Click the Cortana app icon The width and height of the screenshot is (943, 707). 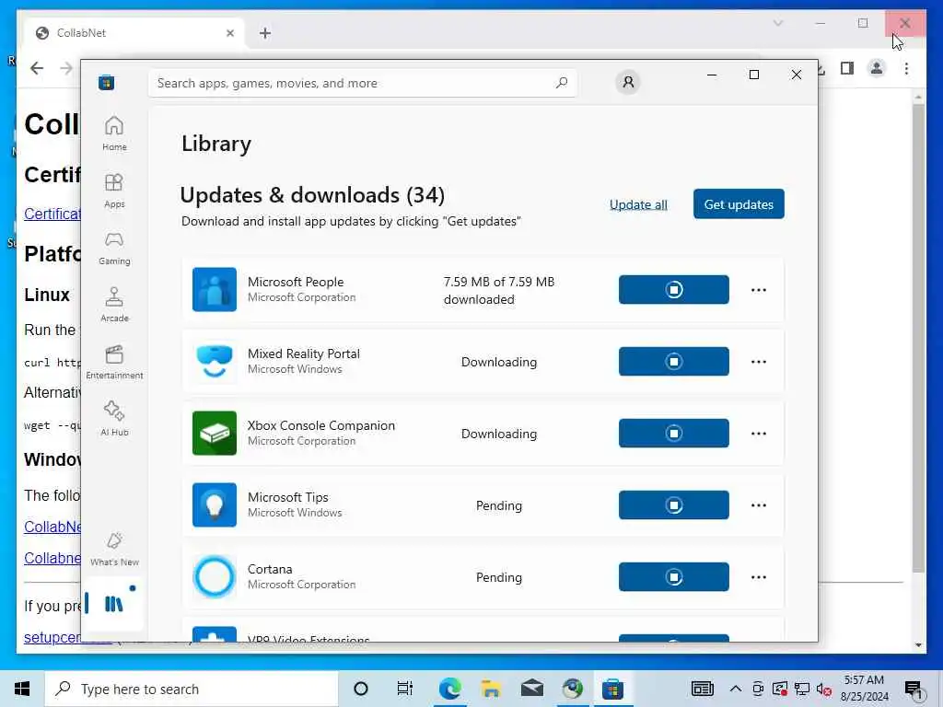click(x=214, y=576)
